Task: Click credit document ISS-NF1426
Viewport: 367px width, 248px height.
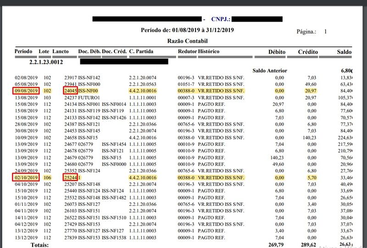Action: [114, 117]
